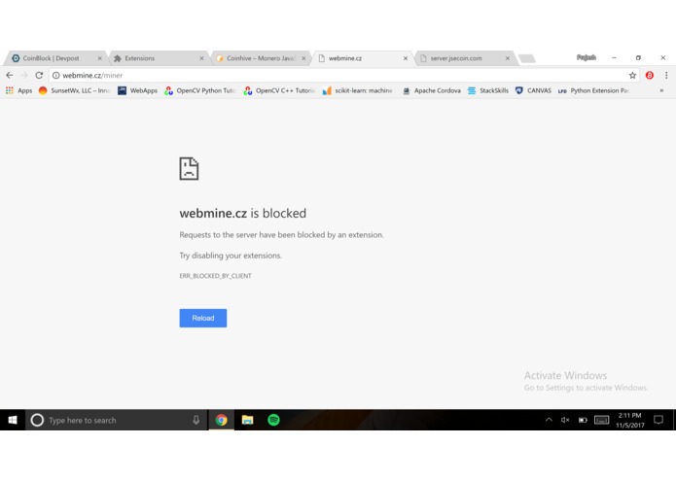Open the clock showing 2:11 PM
Viewport: 676px width, 480px height.
tap(630, 420)
